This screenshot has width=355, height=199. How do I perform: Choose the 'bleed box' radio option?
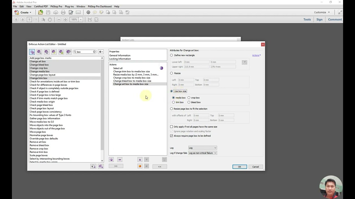[x=189, y=102]
